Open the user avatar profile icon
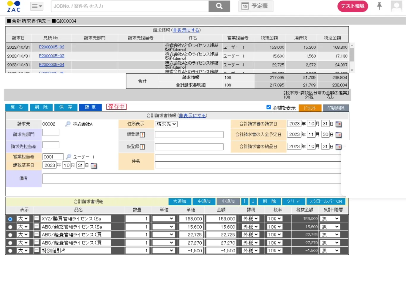 point(396,6)
